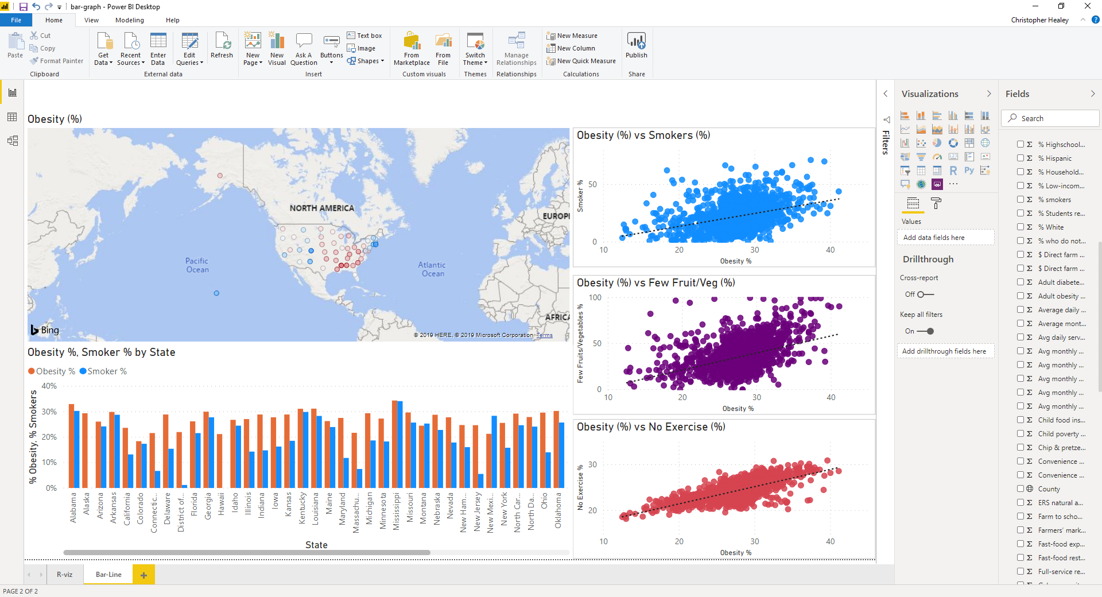The width and height of the screenshot is (1102, 597).
Task: Click the Save icon in title bar
Action: pos(23,7)
